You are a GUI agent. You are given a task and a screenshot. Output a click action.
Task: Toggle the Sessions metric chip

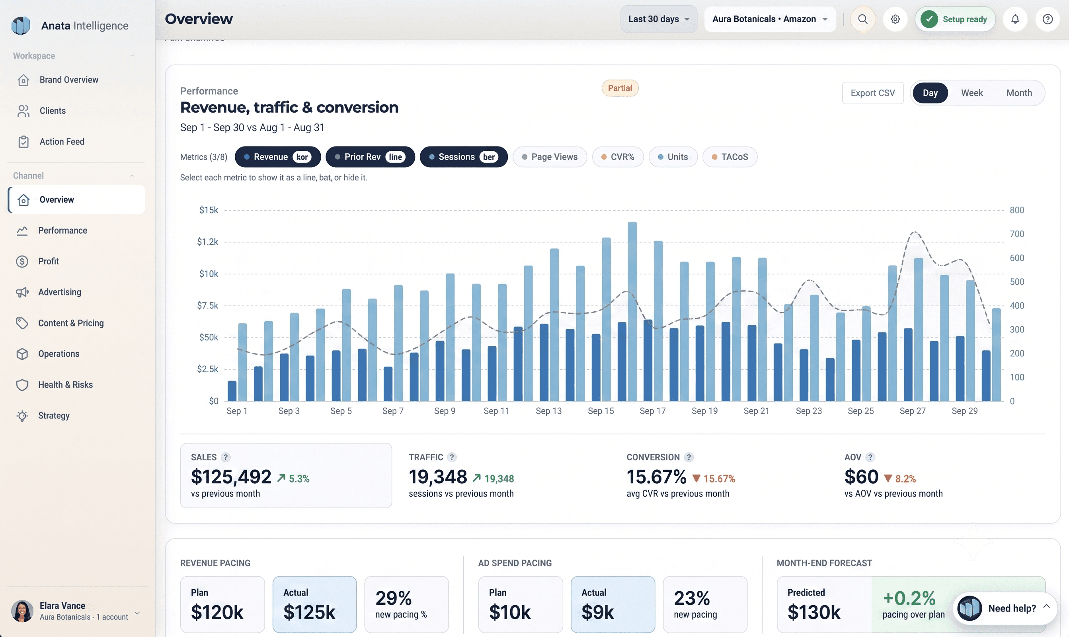tap(463, 157)
